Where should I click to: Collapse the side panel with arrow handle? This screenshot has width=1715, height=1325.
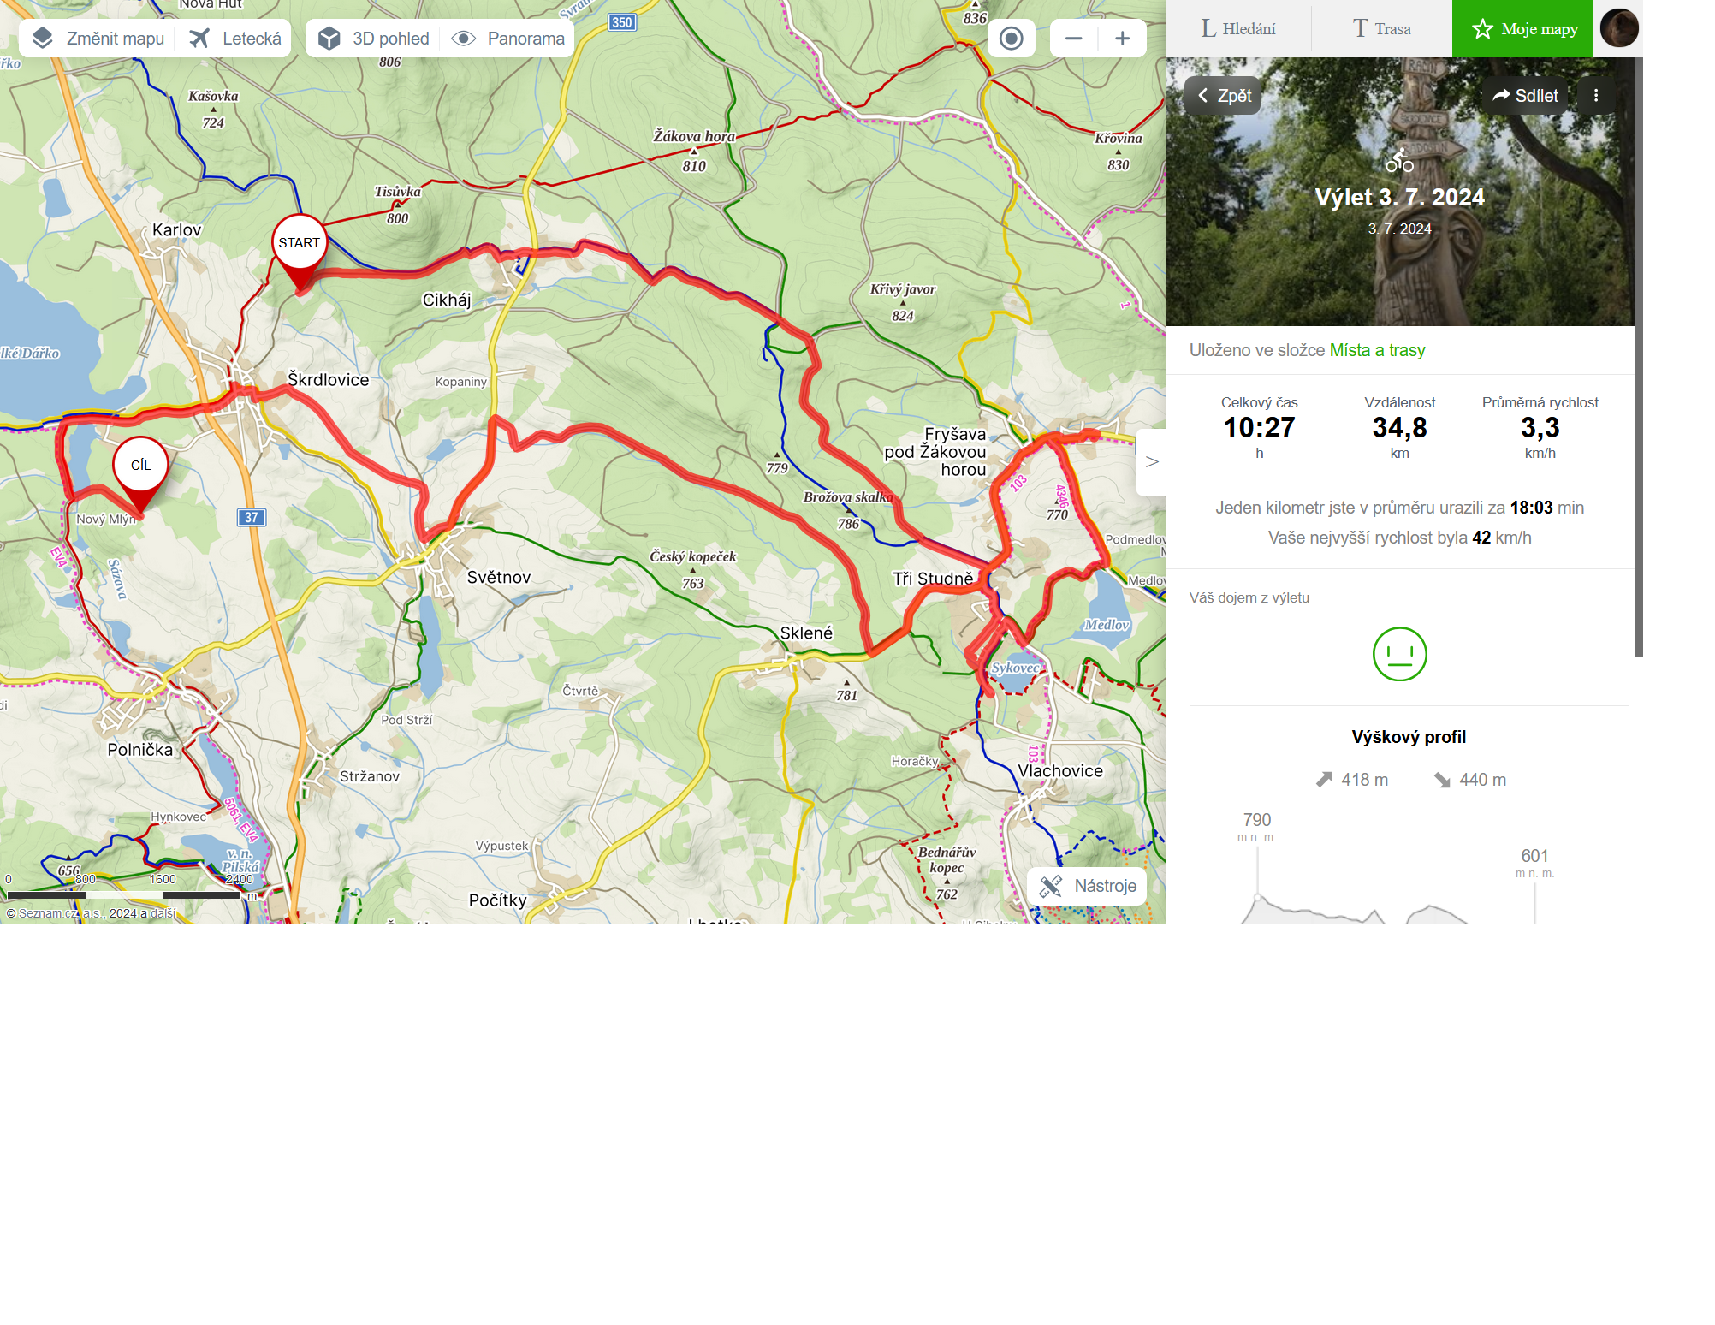[1152, 462]
